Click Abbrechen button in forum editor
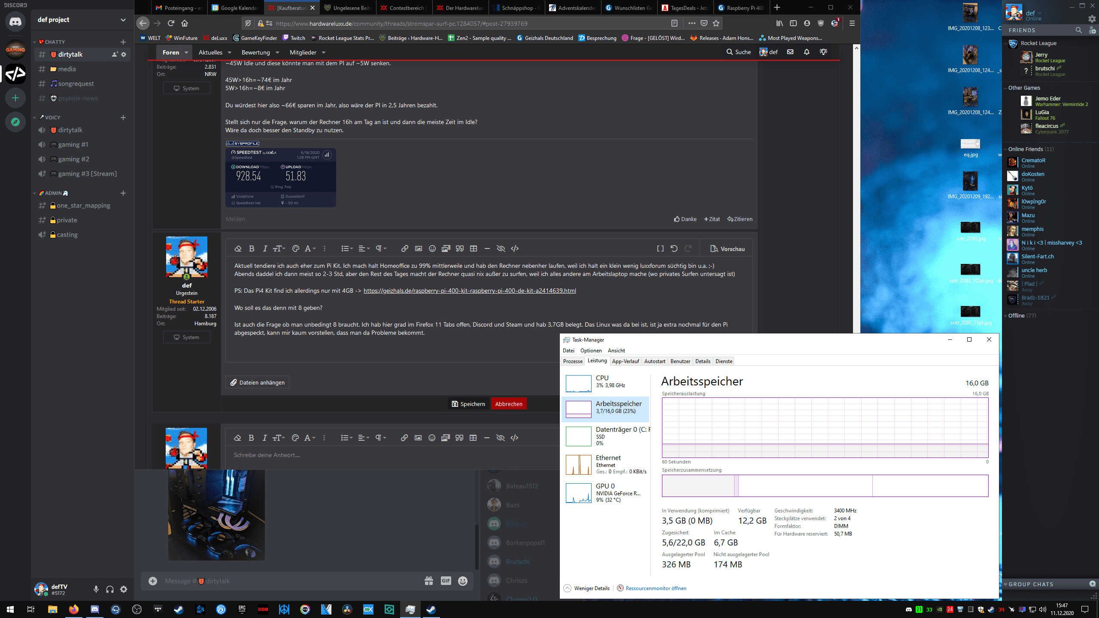Viewport: 1099px width, 618px height. coord(509,404)
